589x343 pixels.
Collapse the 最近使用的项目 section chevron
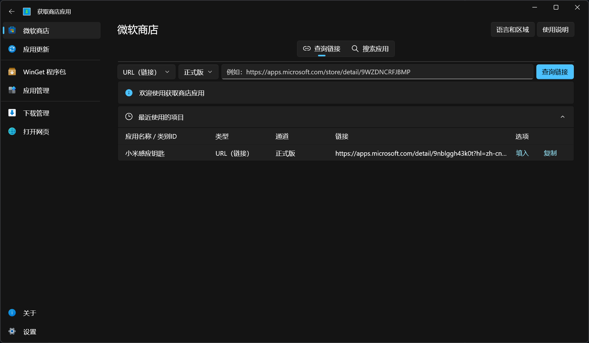(x=562, y=117)
